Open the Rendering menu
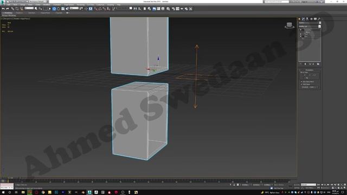This screenshot has height=195, width=347. coord(81,5)
